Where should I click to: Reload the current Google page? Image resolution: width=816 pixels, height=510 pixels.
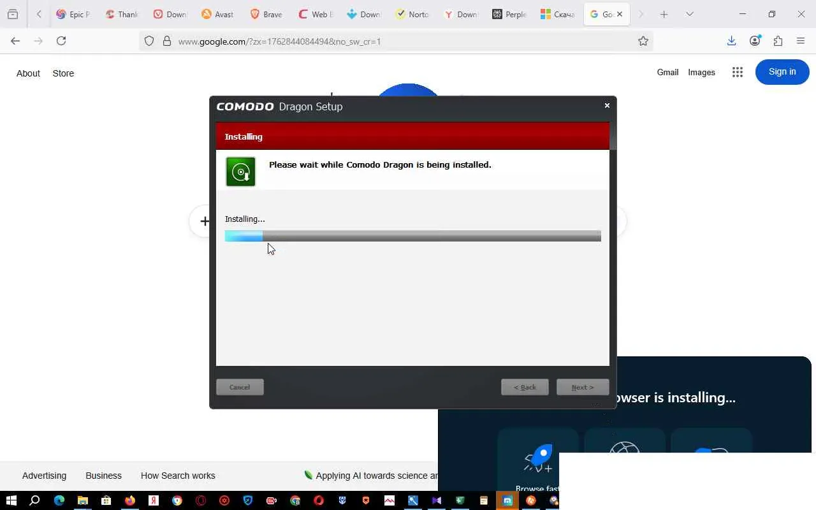(61, 41)
